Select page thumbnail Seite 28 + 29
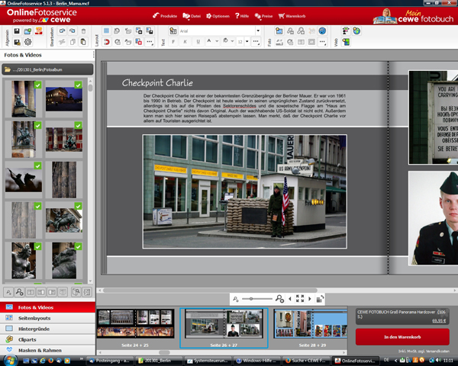 pos(311,324)
